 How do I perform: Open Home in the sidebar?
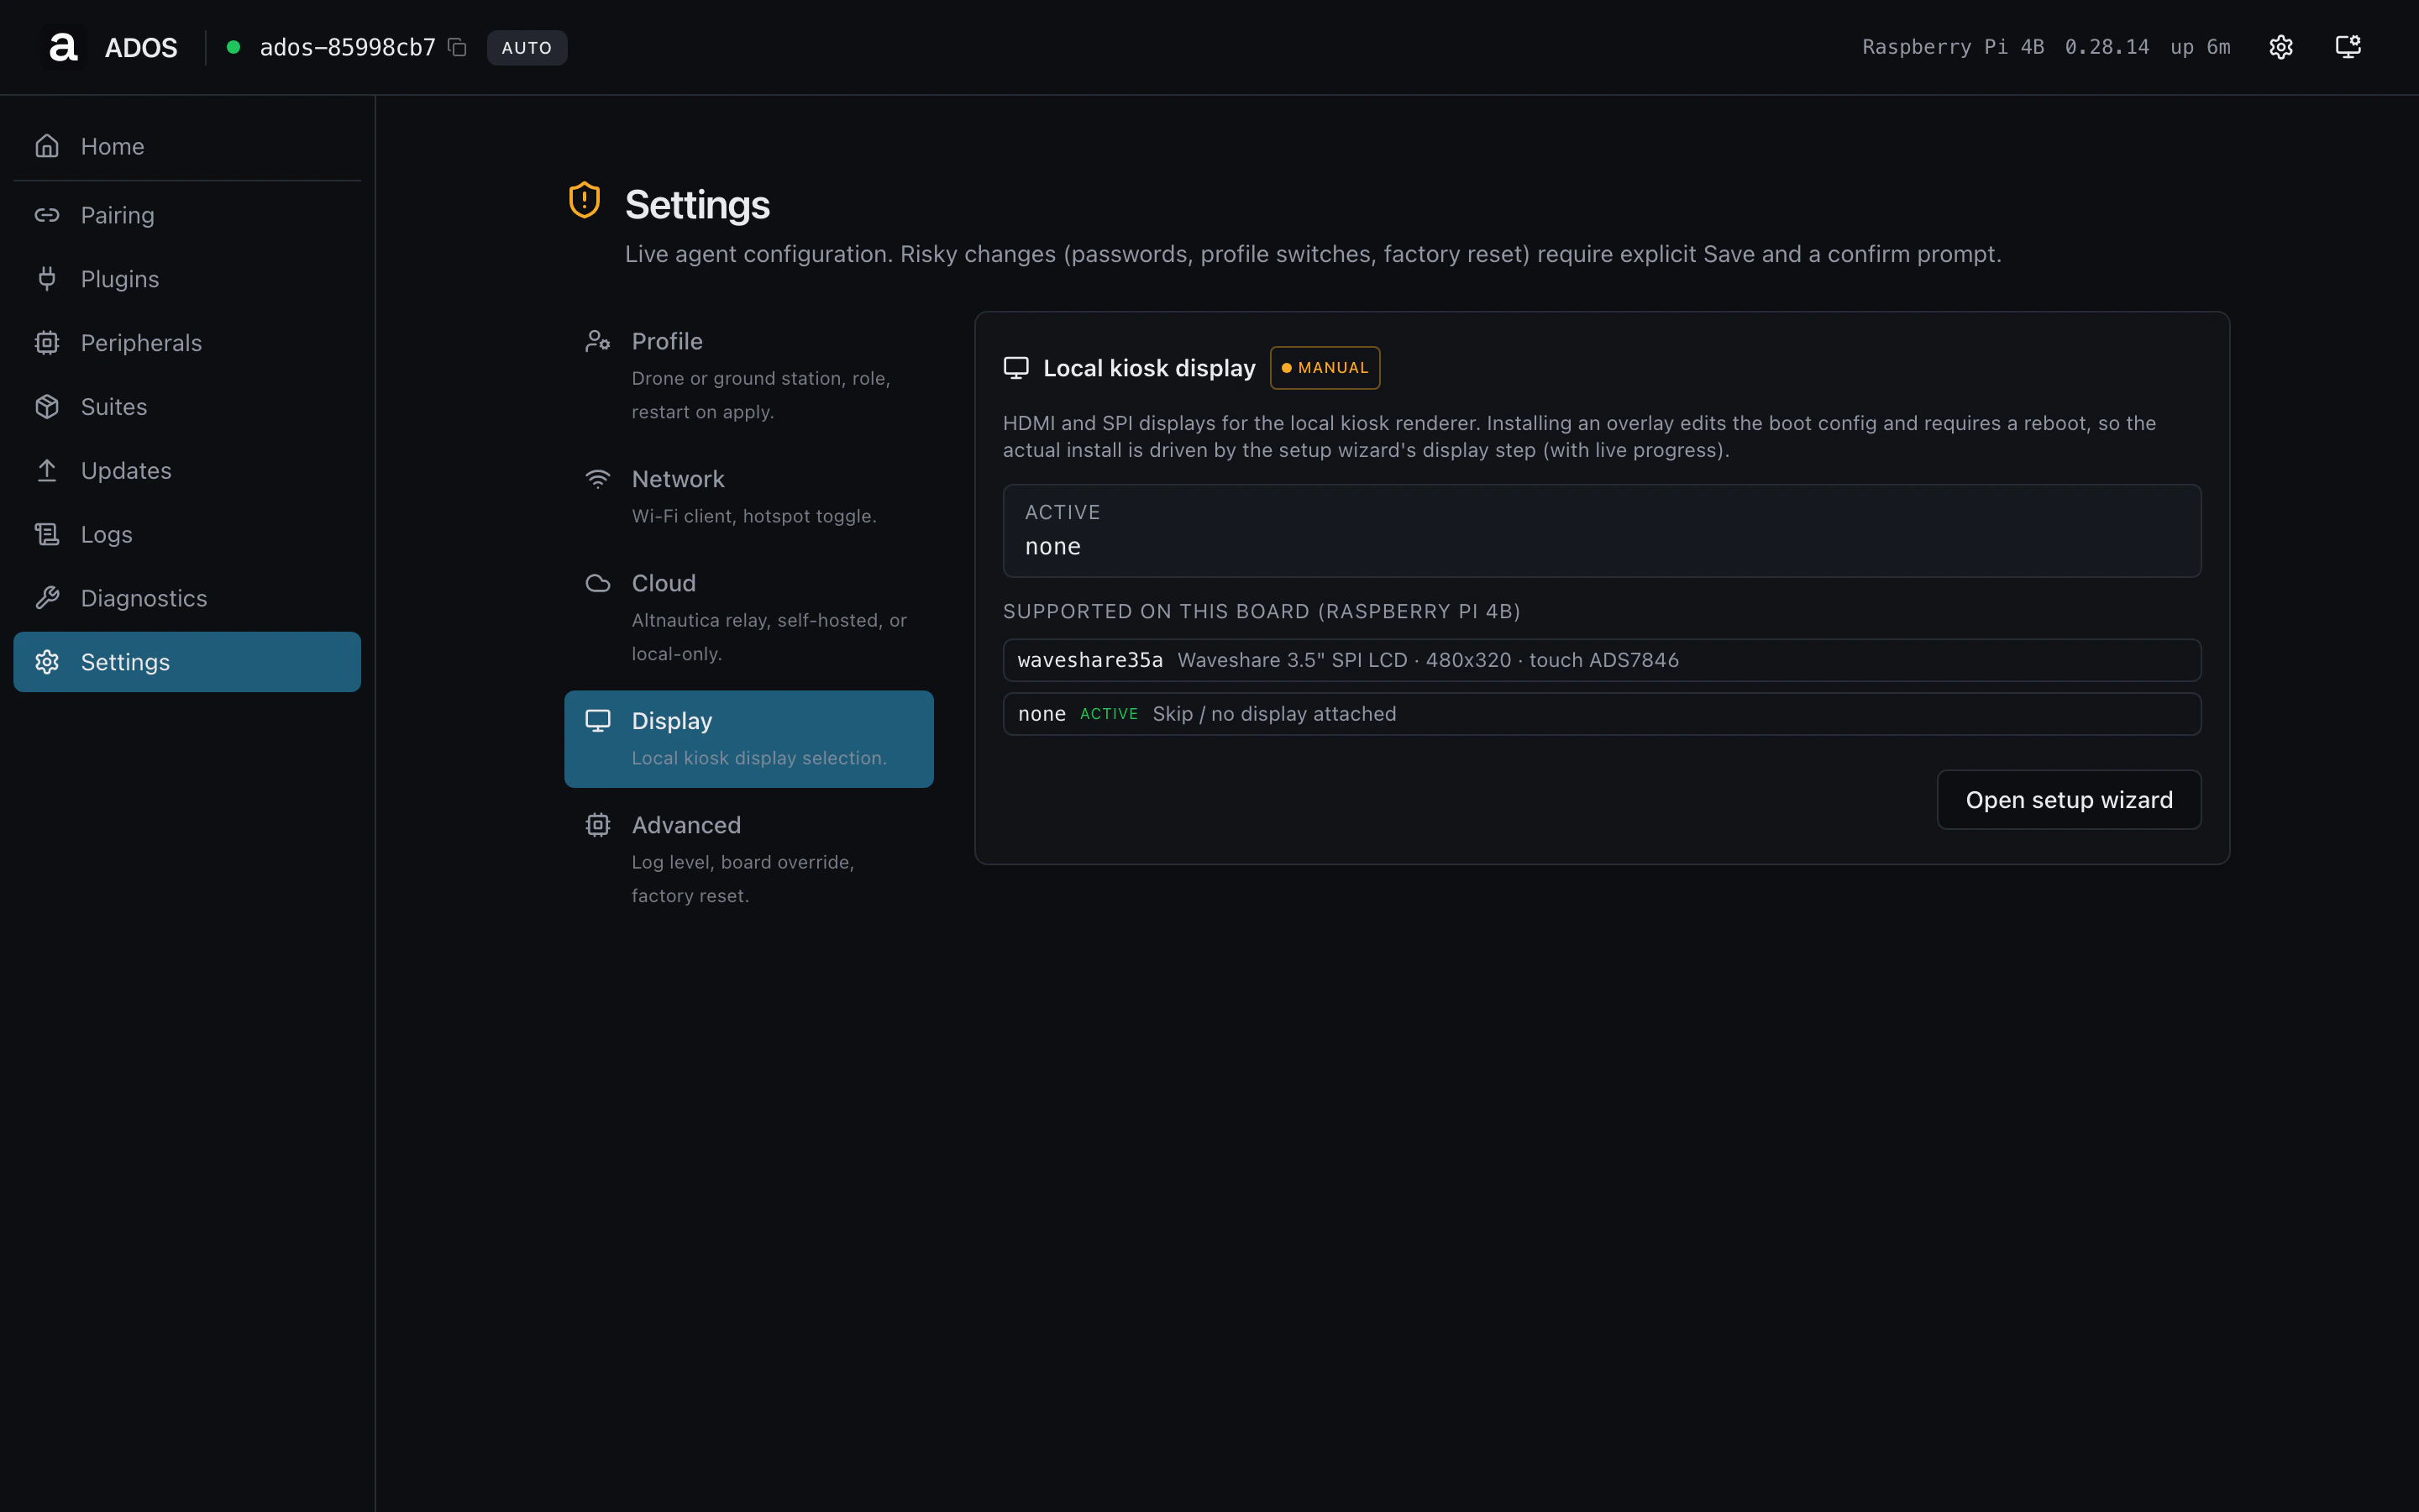(x=187, y=146)
